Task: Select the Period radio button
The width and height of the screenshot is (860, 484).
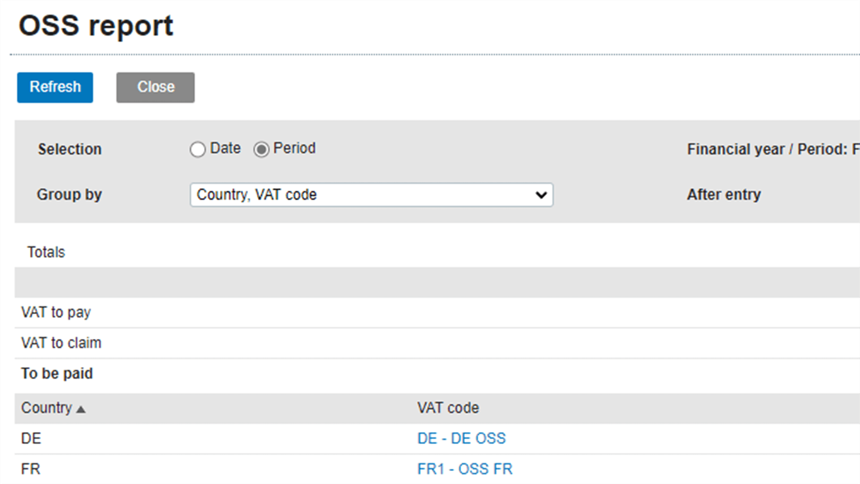Action: point(262,149)
